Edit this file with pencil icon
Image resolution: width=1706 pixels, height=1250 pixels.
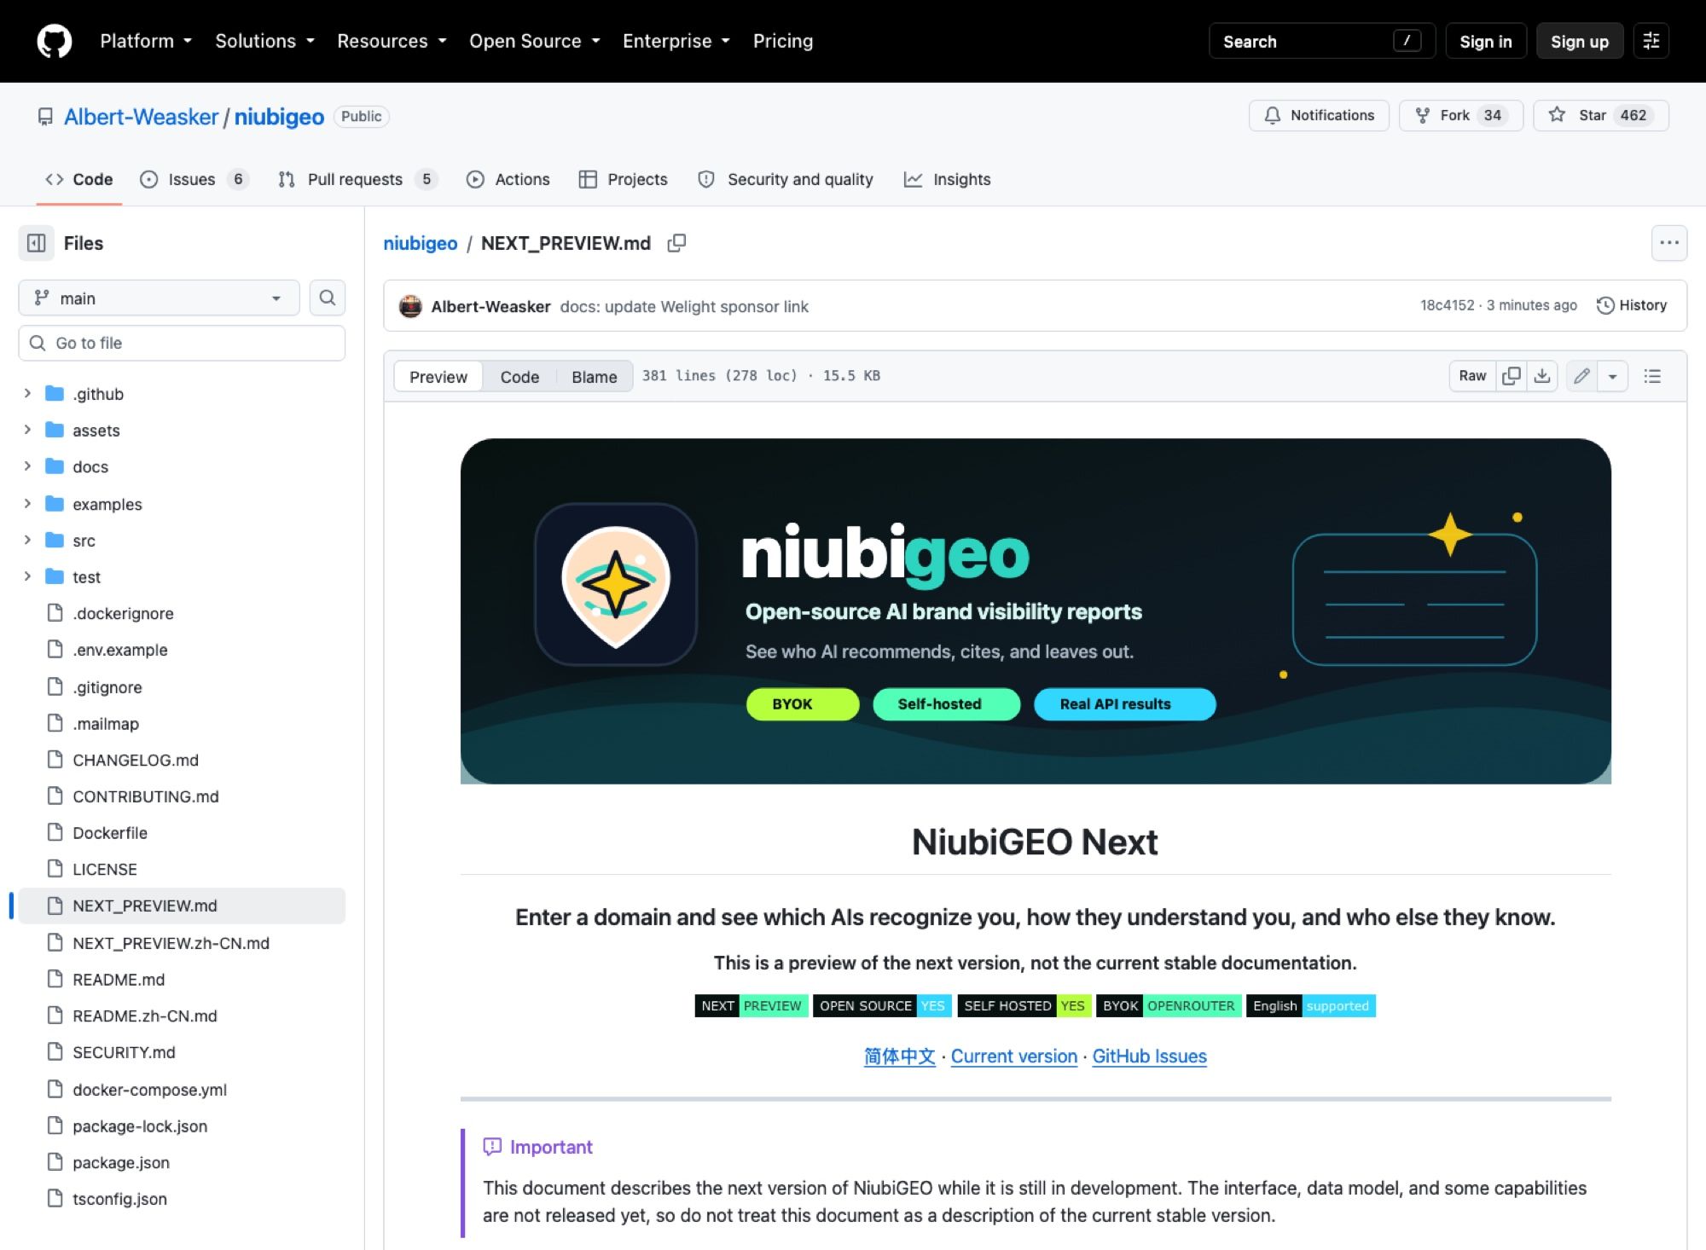(x=1581, y=376)
